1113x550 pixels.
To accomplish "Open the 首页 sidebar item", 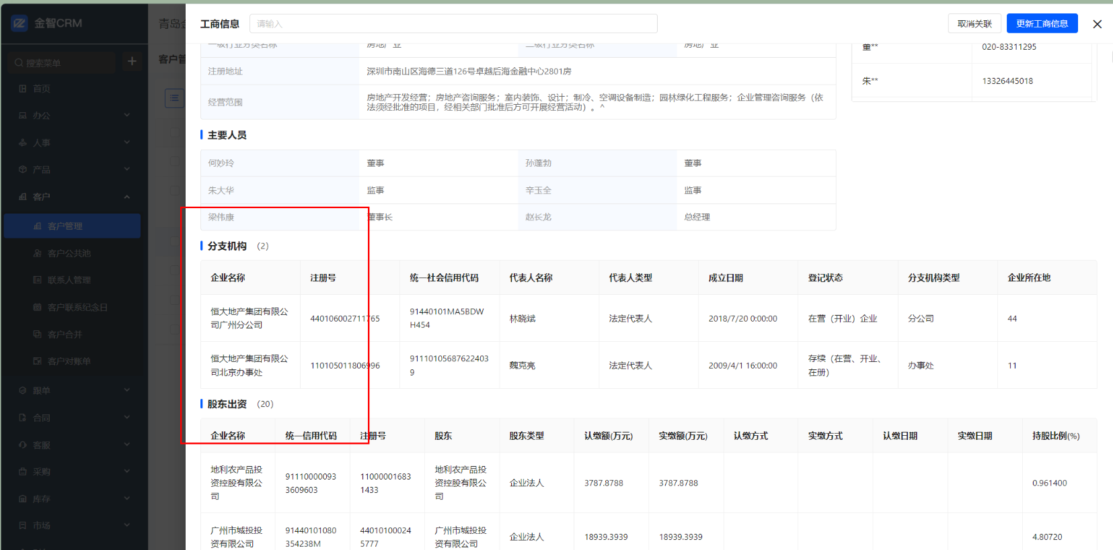I will coord(74,89).
